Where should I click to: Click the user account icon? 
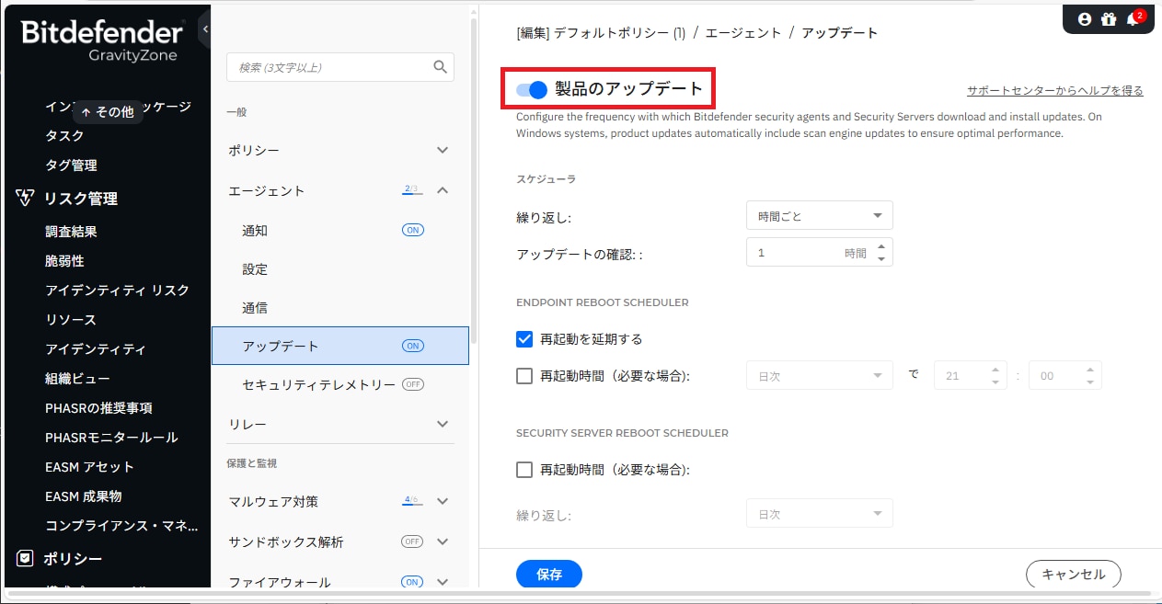[x=1084, y=18]
